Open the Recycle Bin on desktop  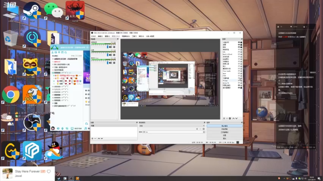coord(10,39)
